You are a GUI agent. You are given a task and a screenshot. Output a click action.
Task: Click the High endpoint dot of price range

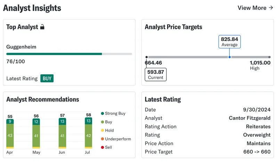point(270,57)
